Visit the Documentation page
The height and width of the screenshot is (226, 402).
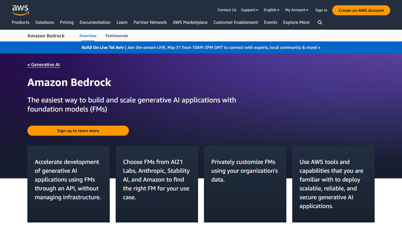pyautogui.click(x=95, y=22)
